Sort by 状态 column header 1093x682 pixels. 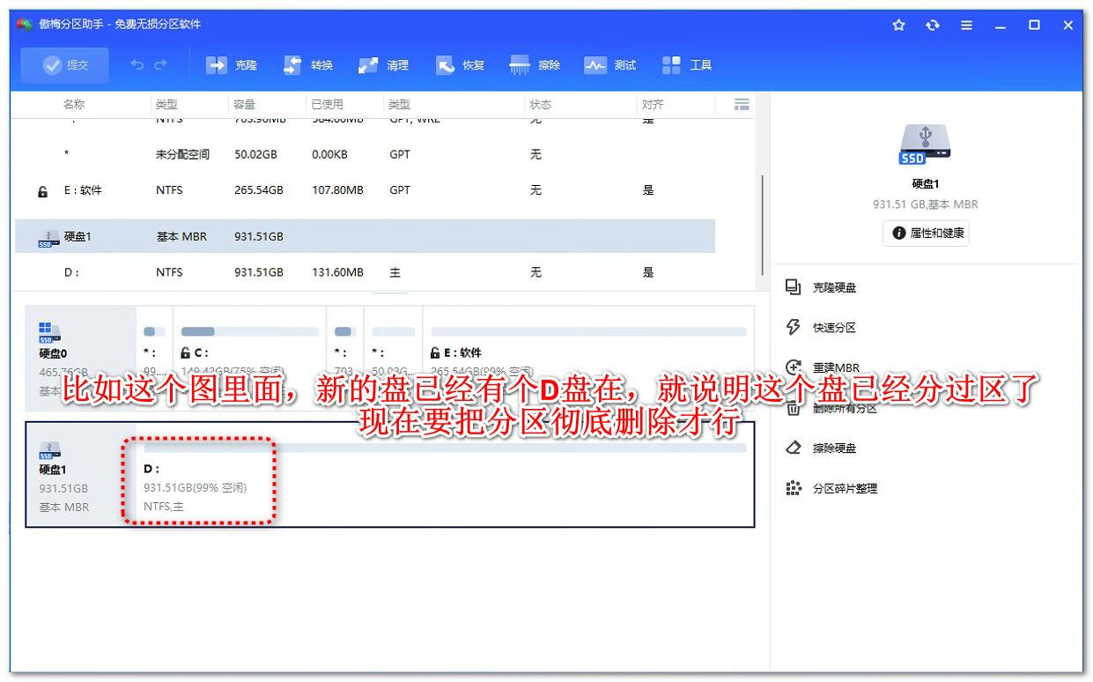[x=540, y=104]
